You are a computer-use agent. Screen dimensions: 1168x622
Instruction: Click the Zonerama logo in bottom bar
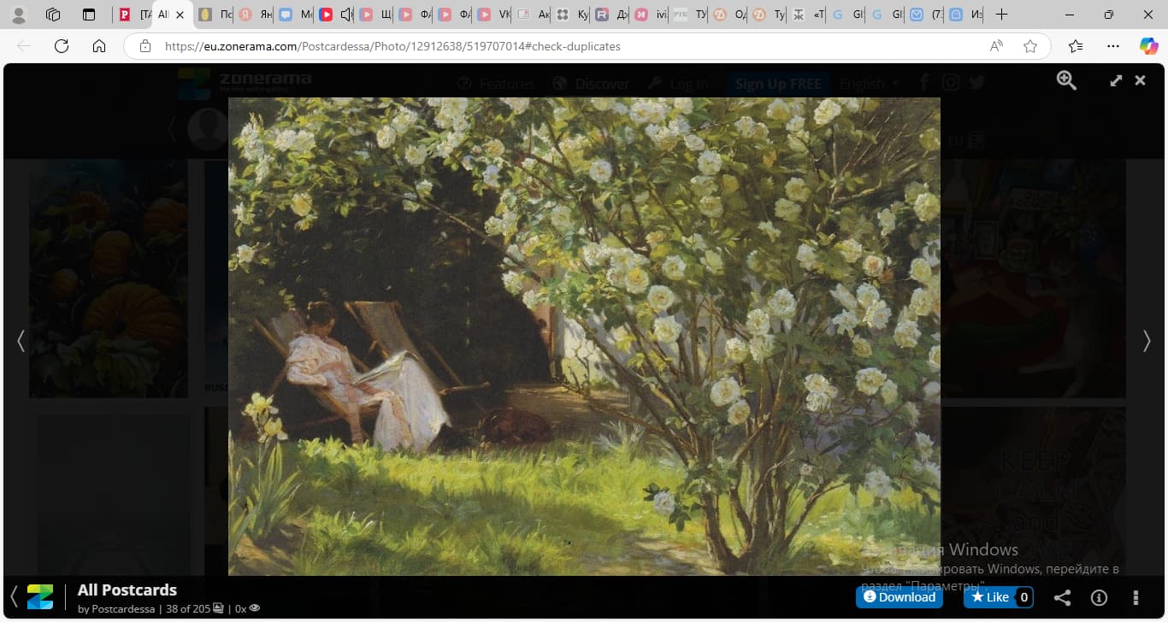point(40,597)
